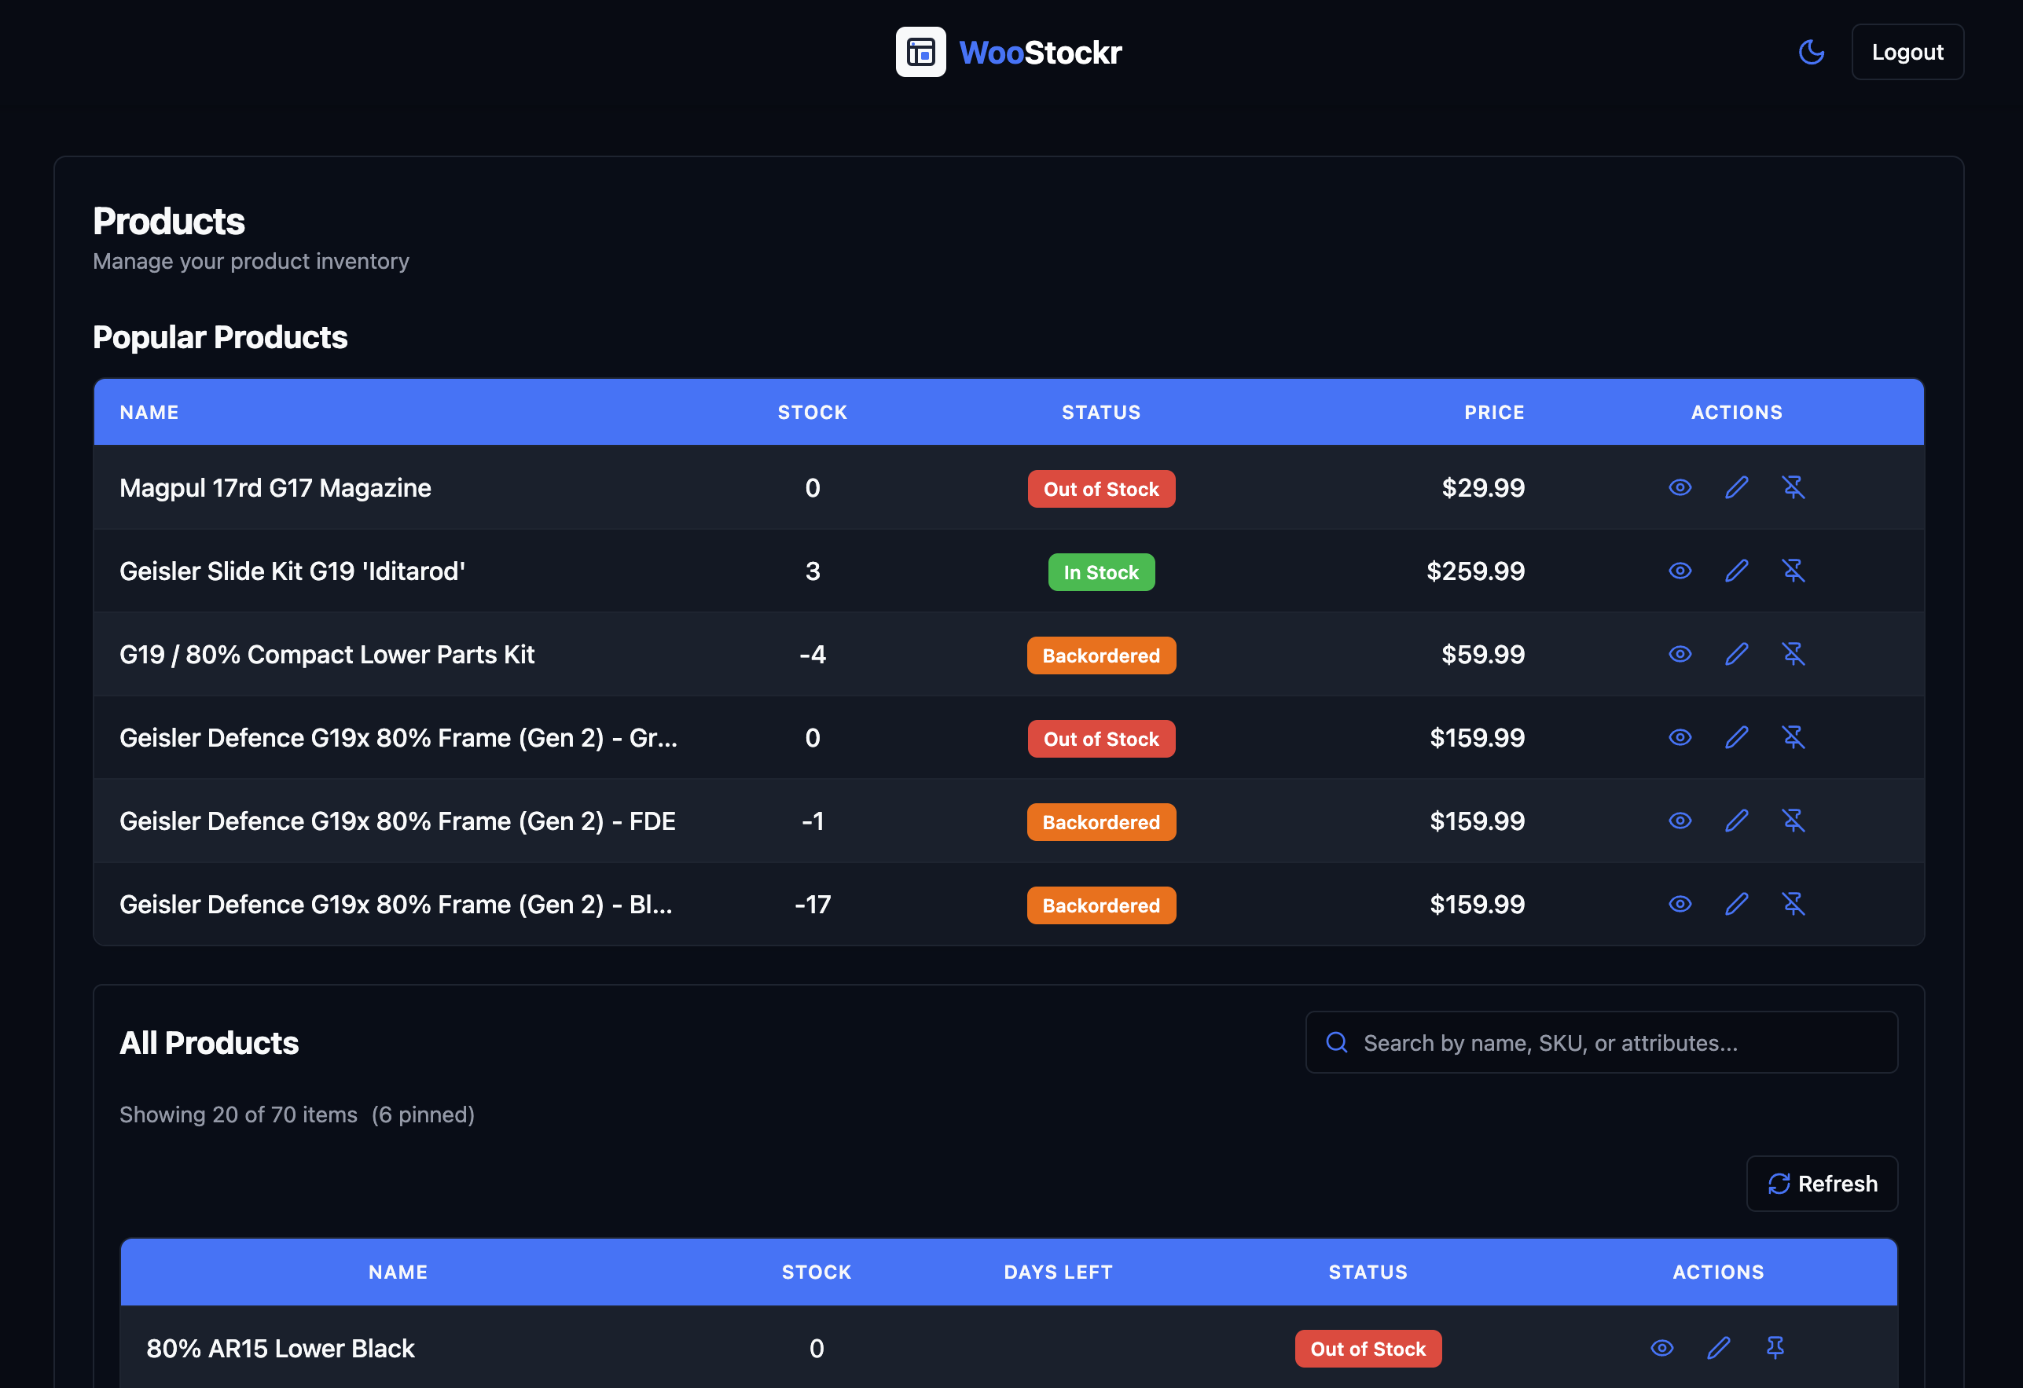The width and height of the screenshot is (2023, 1388).
Task: Click the search magnifier icon
Action: click(x=1337, y=1042)
